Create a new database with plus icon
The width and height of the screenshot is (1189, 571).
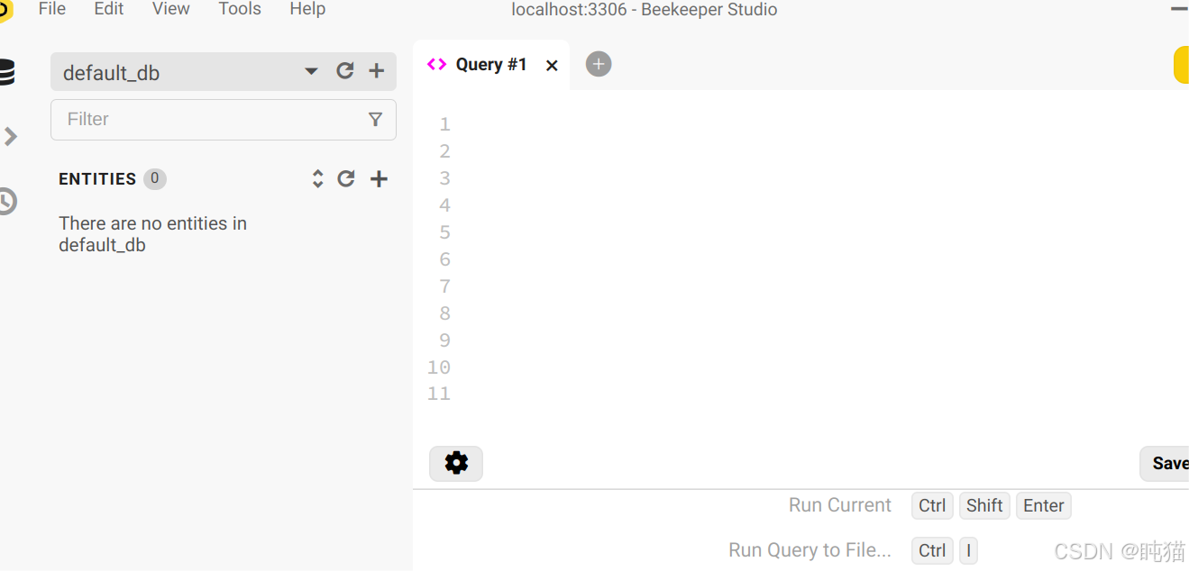[x=377, y=71]
